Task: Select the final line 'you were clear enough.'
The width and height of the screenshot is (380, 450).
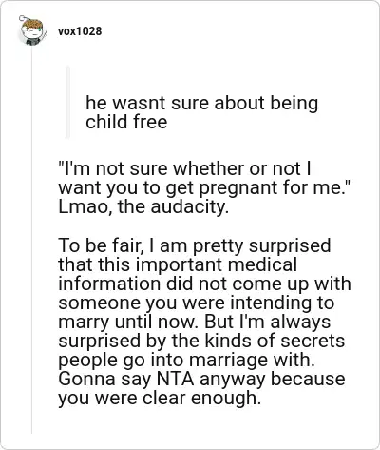Action: 160,399
